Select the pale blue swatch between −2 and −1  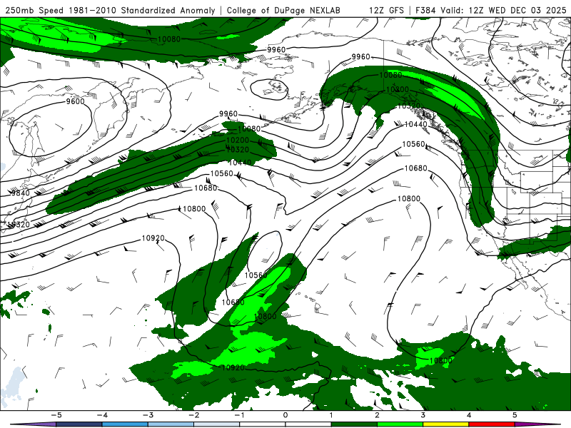[217, 424]
